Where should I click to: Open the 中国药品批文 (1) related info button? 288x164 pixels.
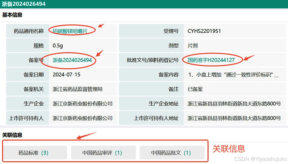pos(172,153)
